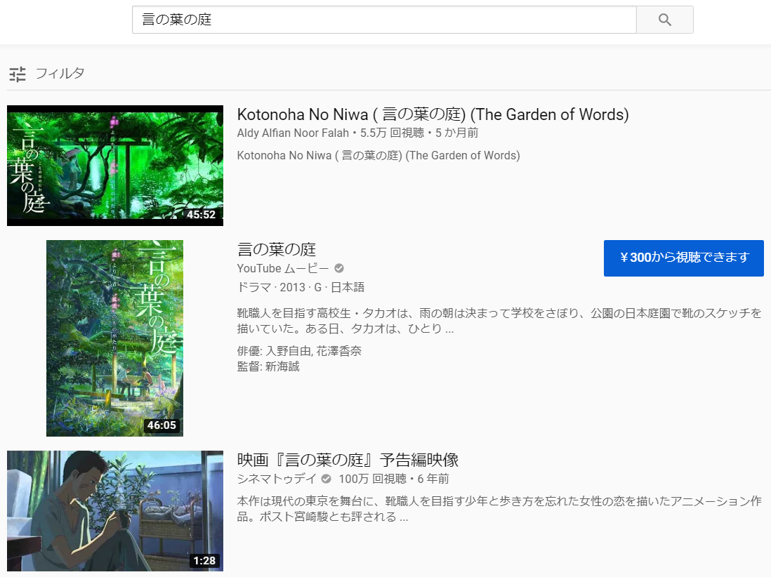Click the 監督: 新海誠 line
The image size is (771, 577).
[x=268, y=366]
